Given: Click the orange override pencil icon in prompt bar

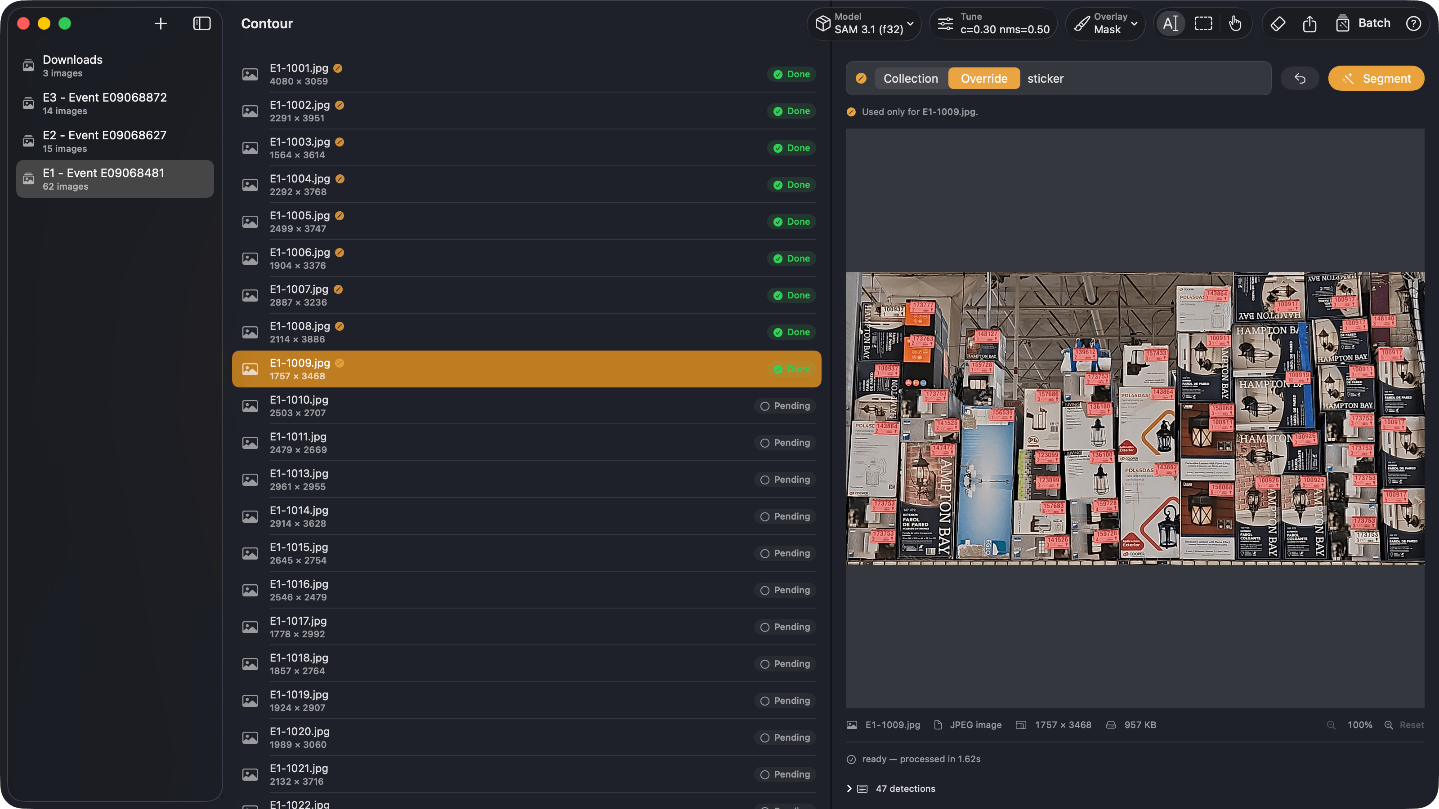Looking at the screenshot, I should click(861, 79).
